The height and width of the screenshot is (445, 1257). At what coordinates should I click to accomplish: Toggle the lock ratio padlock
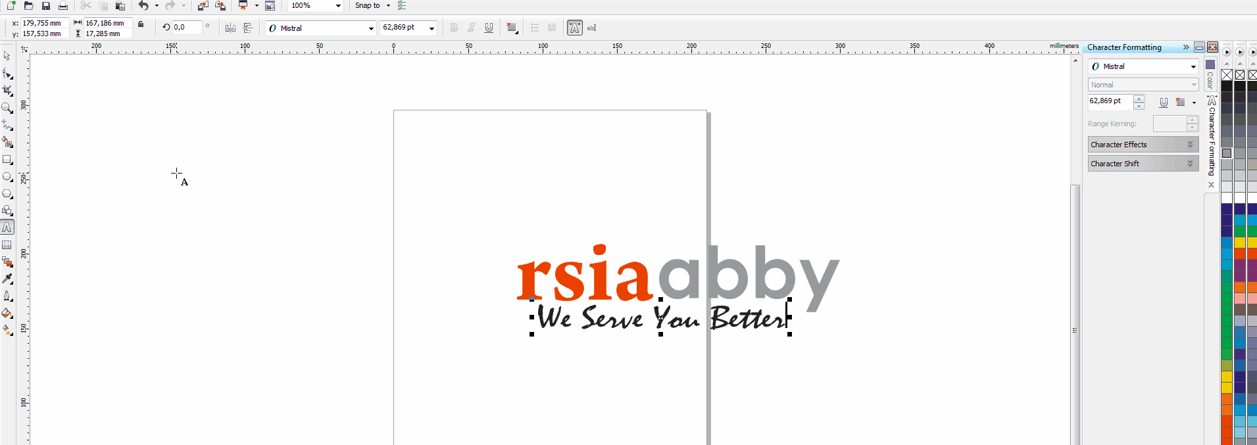tap(141, 24)
